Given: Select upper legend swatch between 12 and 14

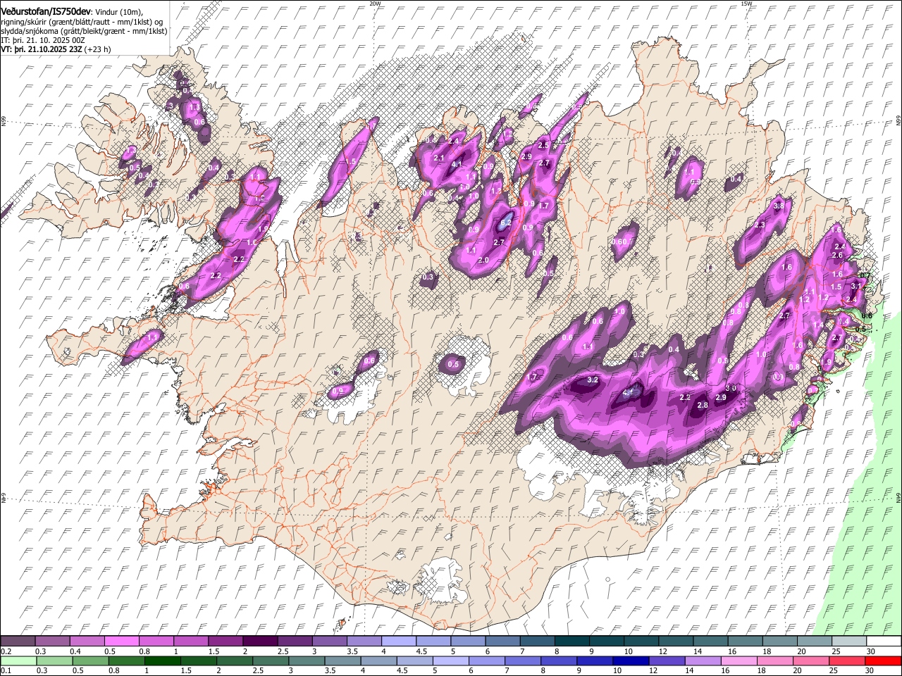Looking at the screenshot, I should 675,641.
